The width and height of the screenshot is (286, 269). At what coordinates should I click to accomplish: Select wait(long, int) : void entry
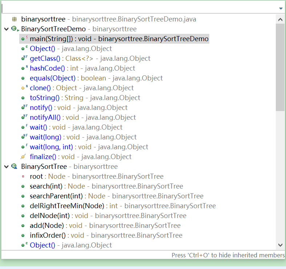89,147
